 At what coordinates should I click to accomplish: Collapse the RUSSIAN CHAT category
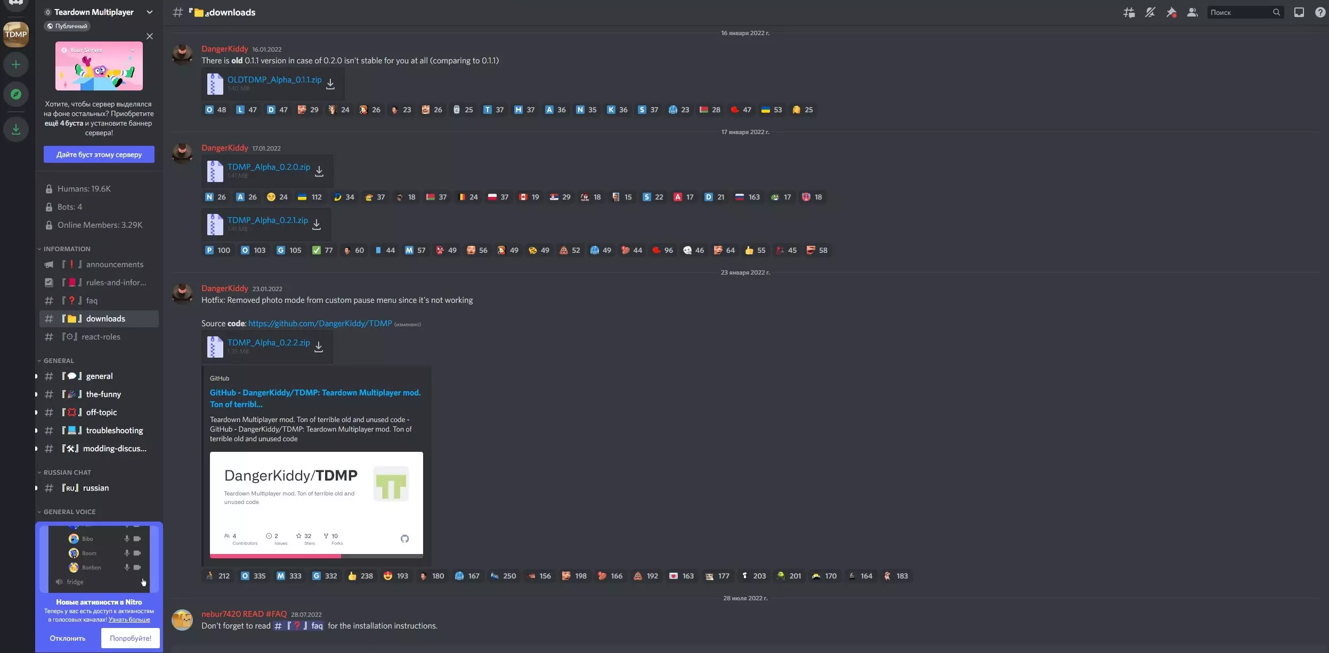[x=67, y=472]
